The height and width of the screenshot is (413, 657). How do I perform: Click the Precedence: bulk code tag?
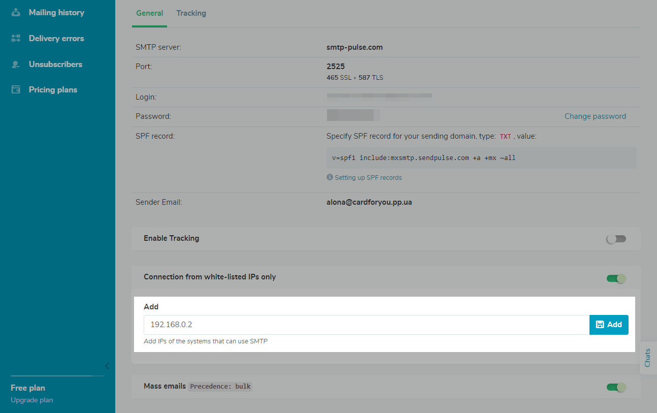pyautogui.click(x=220, y=387)
